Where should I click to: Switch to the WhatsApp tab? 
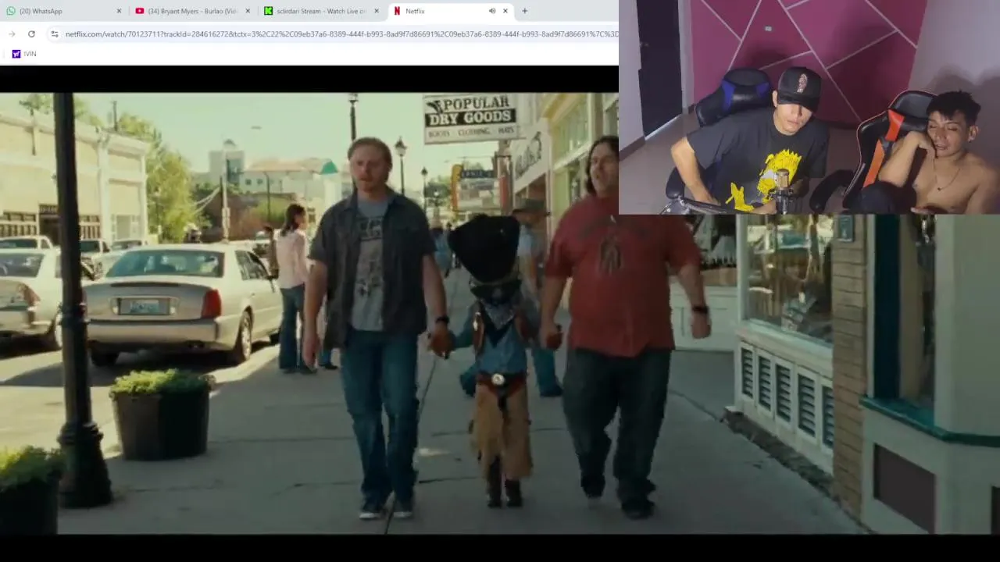(62, 11)
